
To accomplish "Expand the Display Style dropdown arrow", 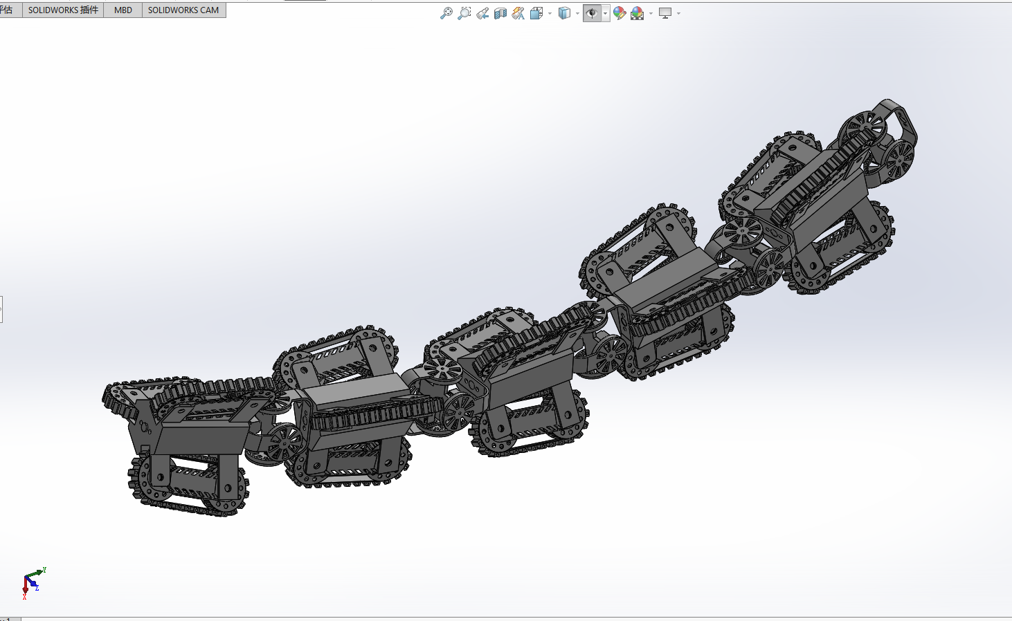I will [x=577, y=13].
